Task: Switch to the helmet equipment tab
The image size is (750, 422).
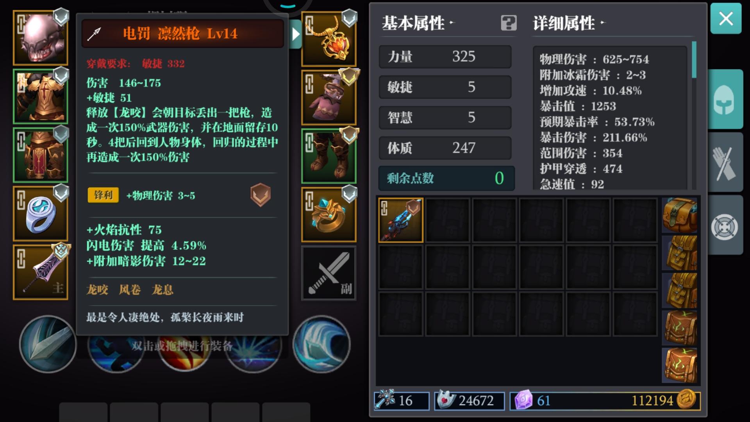Action: (725, 99)
